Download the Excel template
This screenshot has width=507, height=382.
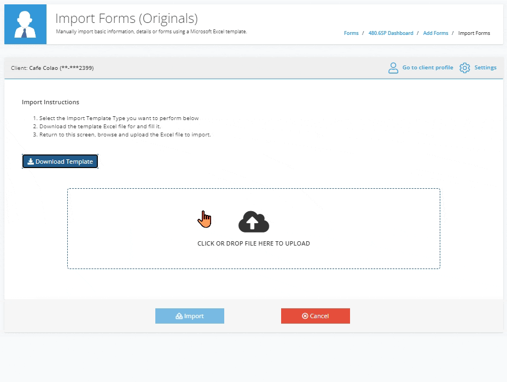60,162
